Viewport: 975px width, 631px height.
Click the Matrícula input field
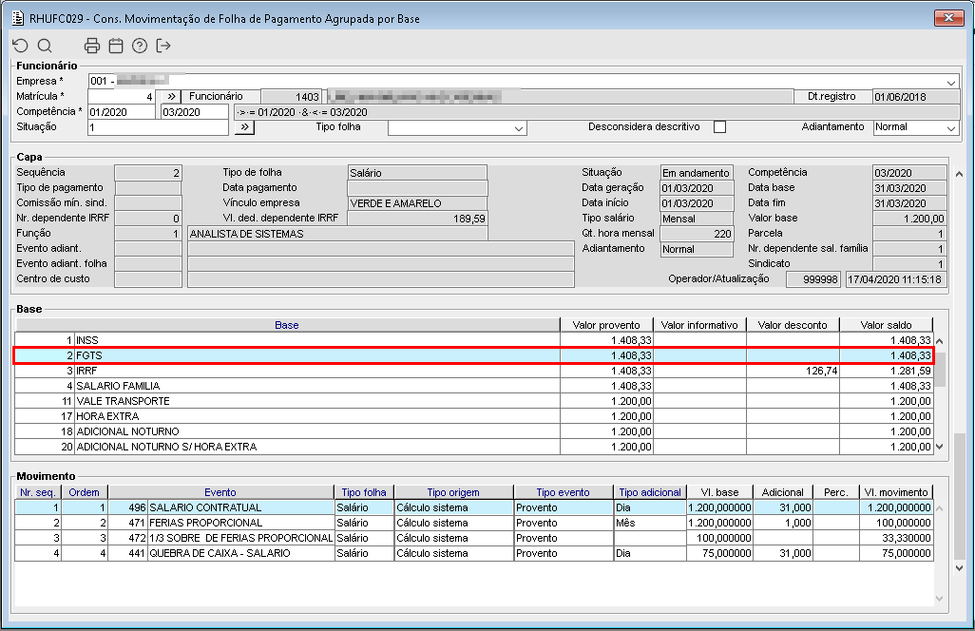pyautogui.click(x=122, y=97)
